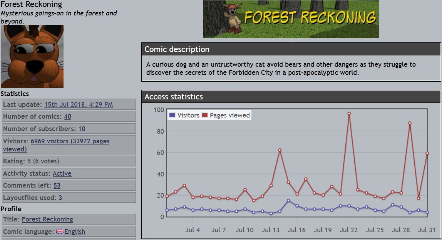Click the Jul 22 pages viewed peak point

click(349, 114)
